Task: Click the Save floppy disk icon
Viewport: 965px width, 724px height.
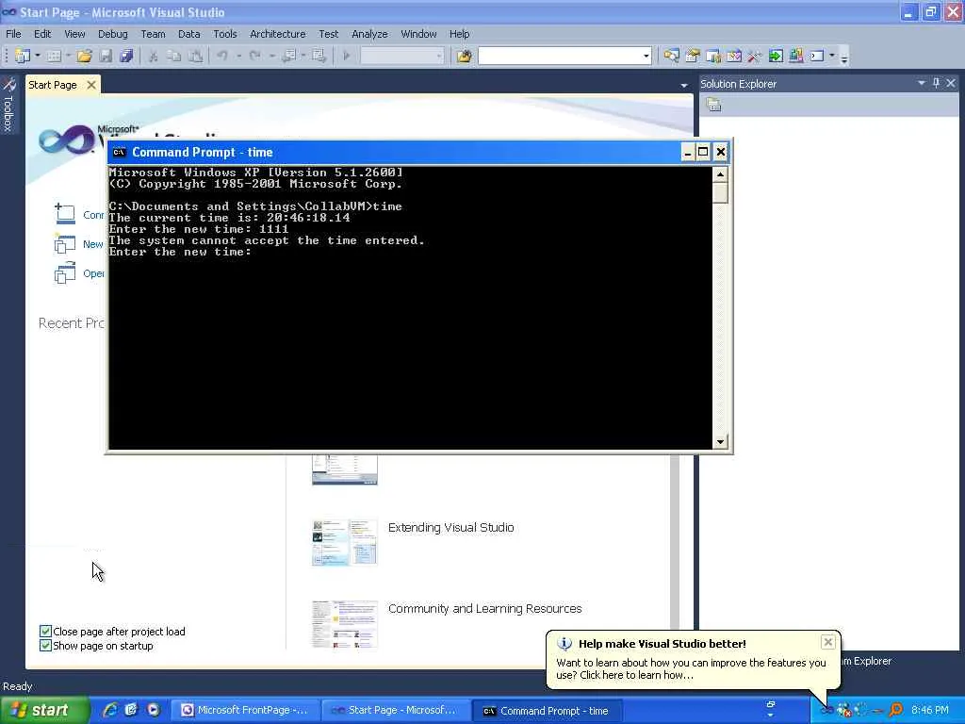Action: point(106,56)
